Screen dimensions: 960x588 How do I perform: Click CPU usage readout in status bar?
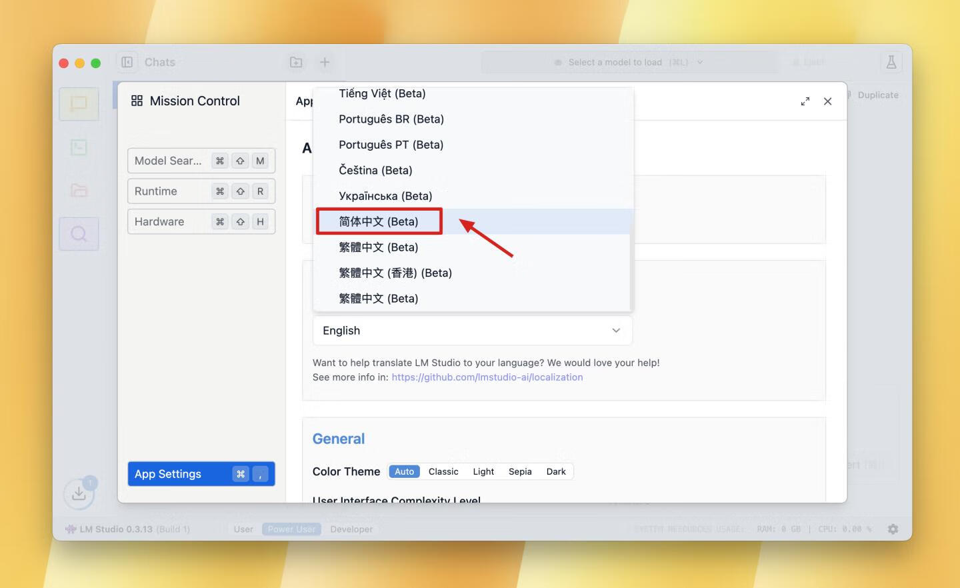[x=845, y=529]
